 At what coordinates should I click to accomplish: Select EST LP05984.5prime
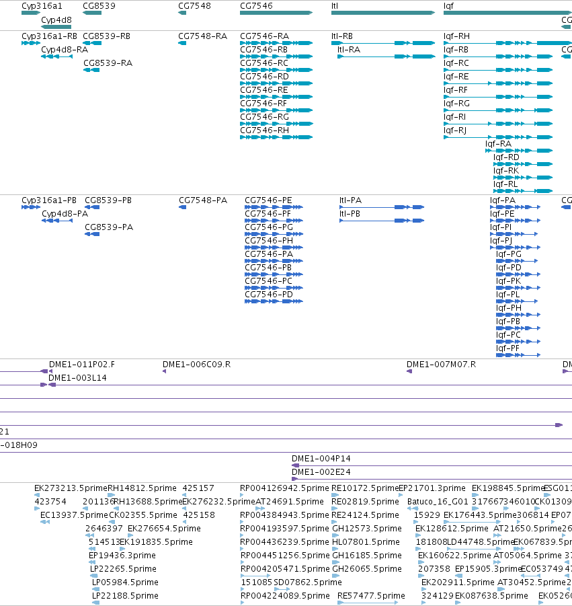(x=125, y=583)
